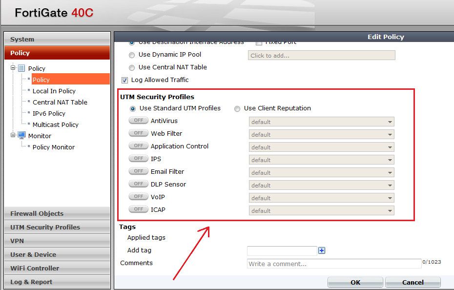This screenshot has height=290, width=454.
Task: Click the Policy list icon in tree
Action: (x=21, y=68)
